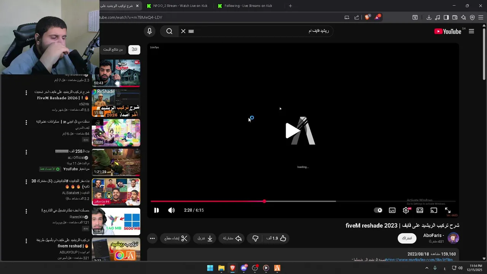Enter fullscreen mode on the player

(448, 210)
